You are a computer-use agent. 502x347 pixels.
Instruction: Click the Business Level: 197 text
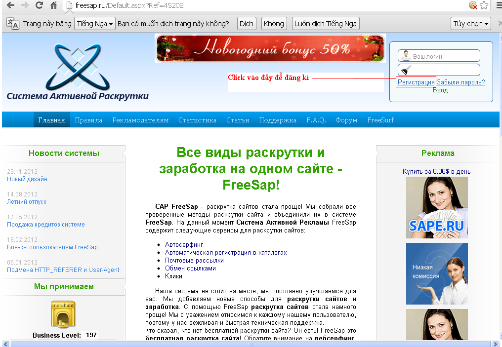pos(65,335)
